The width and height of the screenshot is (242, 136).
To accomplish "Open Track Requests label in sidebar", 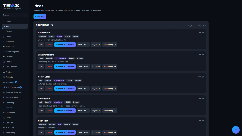I will click(x=12, y=87).
